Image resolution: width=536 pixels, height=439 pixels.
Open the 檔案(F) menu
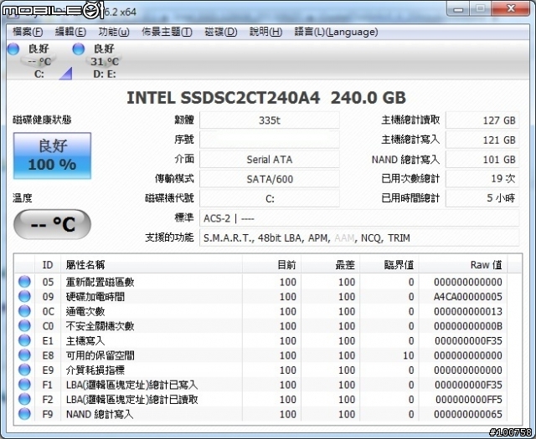coord(28,32)
